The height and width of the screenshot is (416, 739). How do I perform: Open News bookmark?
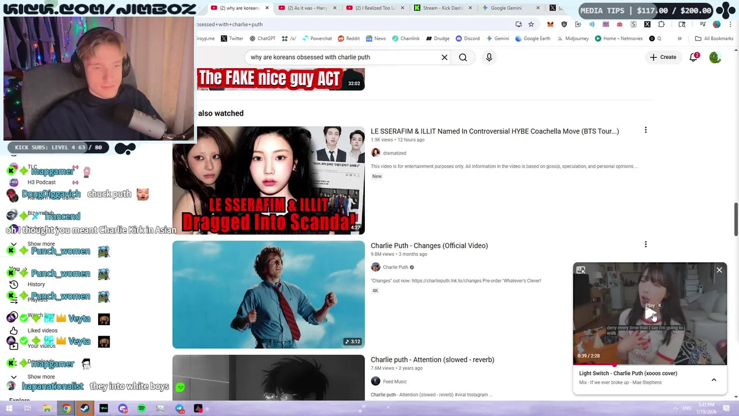pos(375,39)
